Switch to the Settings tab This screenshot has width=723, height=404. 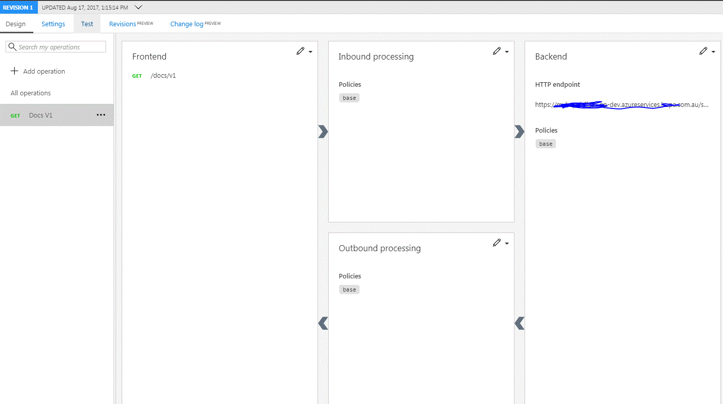pyautogui.click(x=53, y=24)
